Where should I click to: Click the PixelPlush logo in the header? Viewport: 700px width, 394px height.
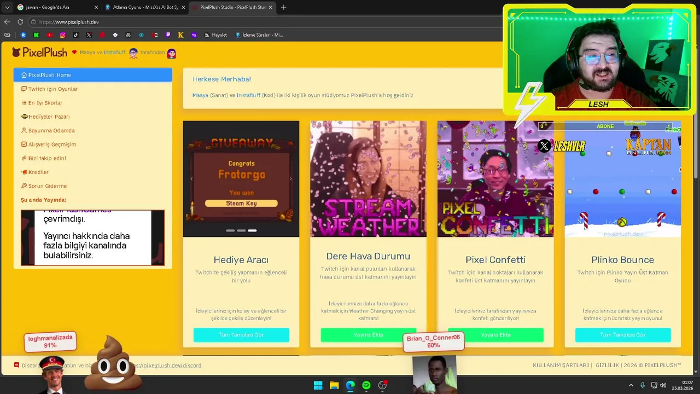[x=39, y=53]
